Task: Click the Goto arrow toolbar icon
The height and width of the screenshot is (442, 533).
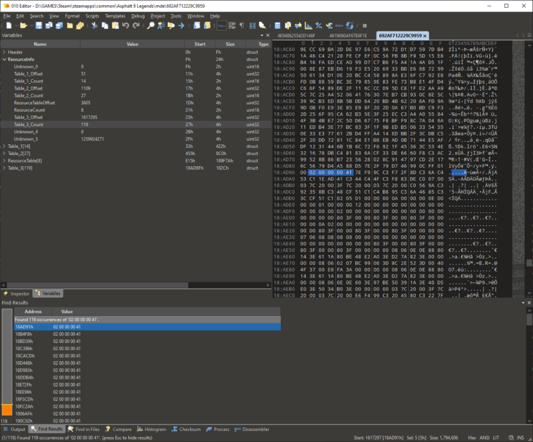Action: click(x=181, y=26)
